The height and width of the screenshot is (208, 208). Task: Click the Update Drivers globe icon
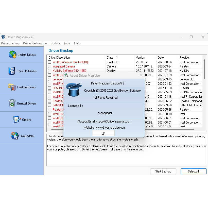12,55
